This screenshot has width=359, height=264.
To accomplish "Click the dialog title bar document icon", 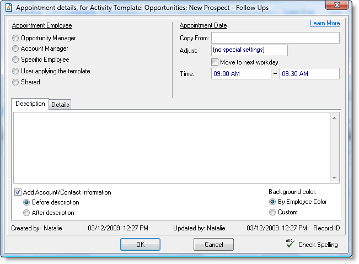I will pyautogui.click(x=9, y=8).
